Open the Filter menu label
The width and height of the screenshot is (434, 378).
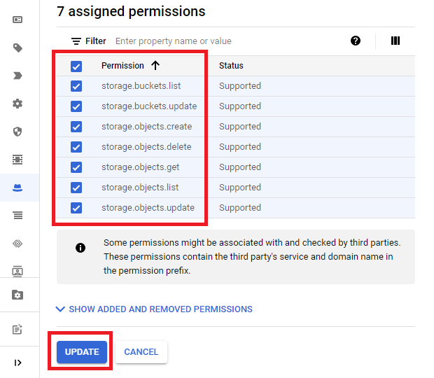tap(89, 41)
